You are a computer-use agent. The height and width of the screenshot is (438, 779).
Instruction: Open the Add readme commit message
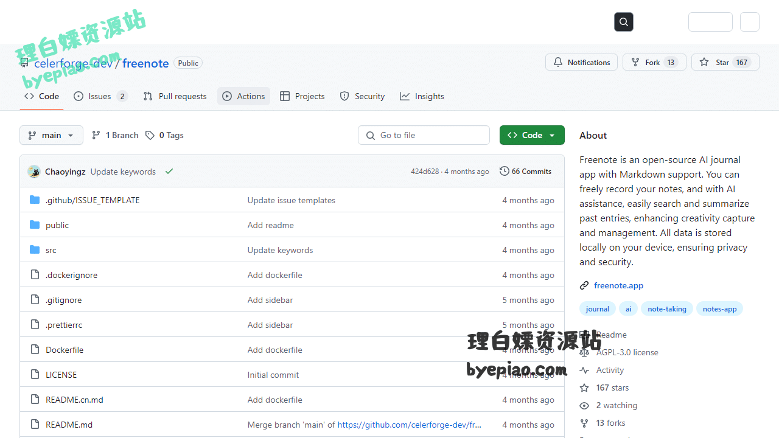coord(271,225)
